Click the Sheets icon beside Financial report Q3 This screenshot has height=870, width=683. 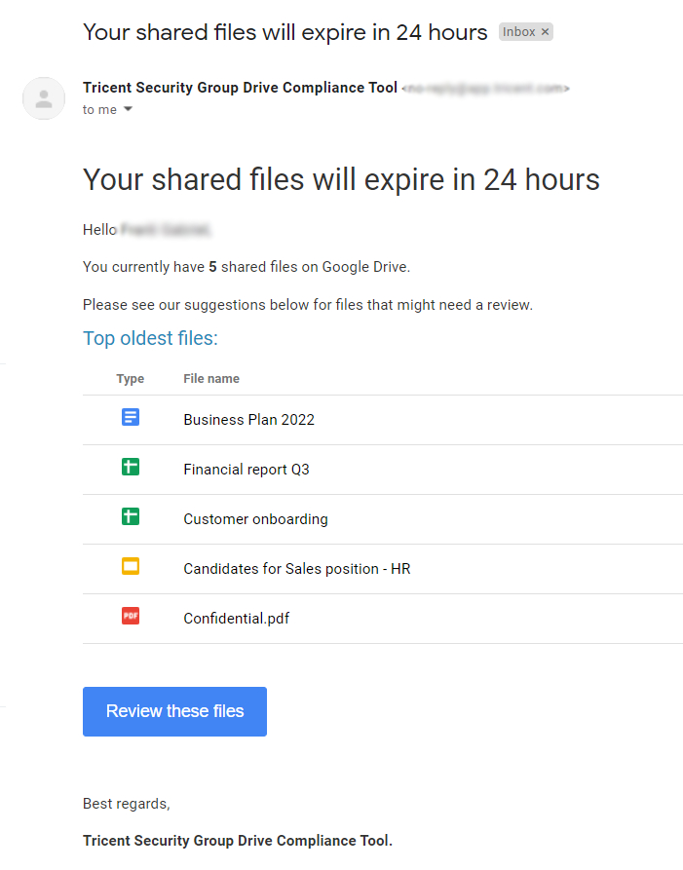click(131, 468)
